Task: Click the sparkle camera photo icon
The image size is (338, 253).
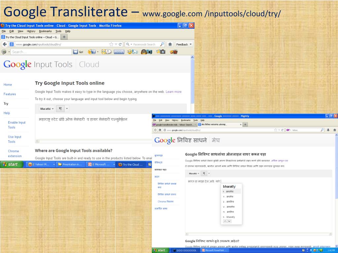Action: [x=161, y=52]
